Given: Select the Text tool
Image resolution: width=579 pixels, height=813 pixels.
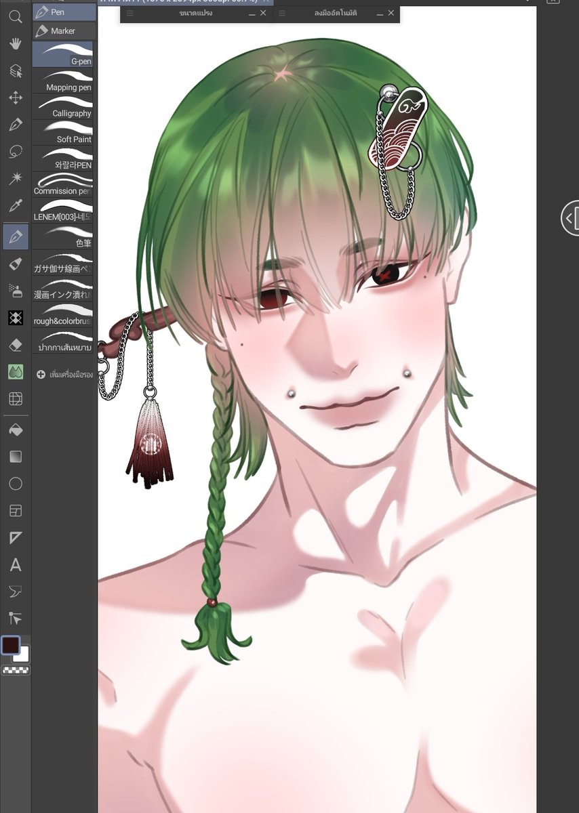Looking at the screenshot, I should tap(15, 565).
